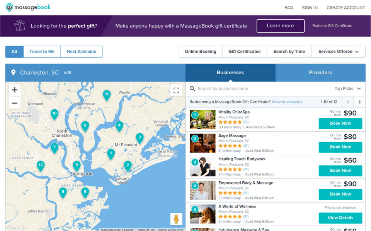The height and width of the screenshot is (231, 371).
Task: Edit the Charleston, SC location
Action: coord(68,72)
